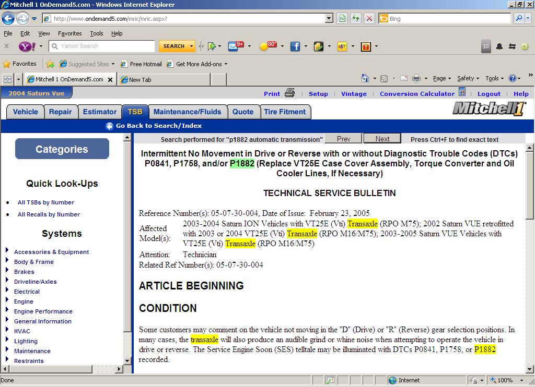
Task: Open the address bar URL dropdown
Action: click(x=329, y=18)
